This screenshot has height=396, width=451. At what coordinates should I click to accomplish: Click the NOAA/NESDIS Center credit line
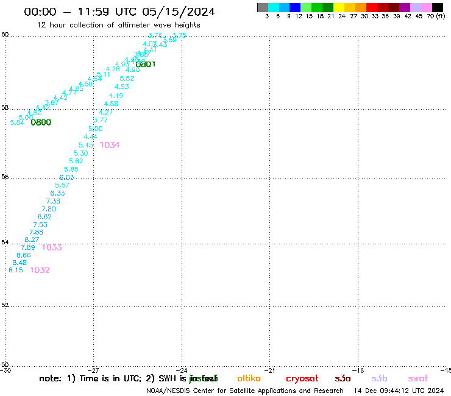[x=245, y=391]
